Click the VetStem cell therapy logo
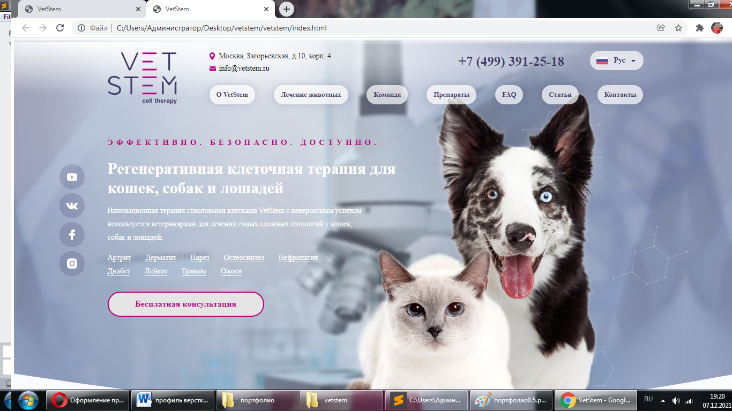The image size is (732, 412). click(x=142, y=78)
